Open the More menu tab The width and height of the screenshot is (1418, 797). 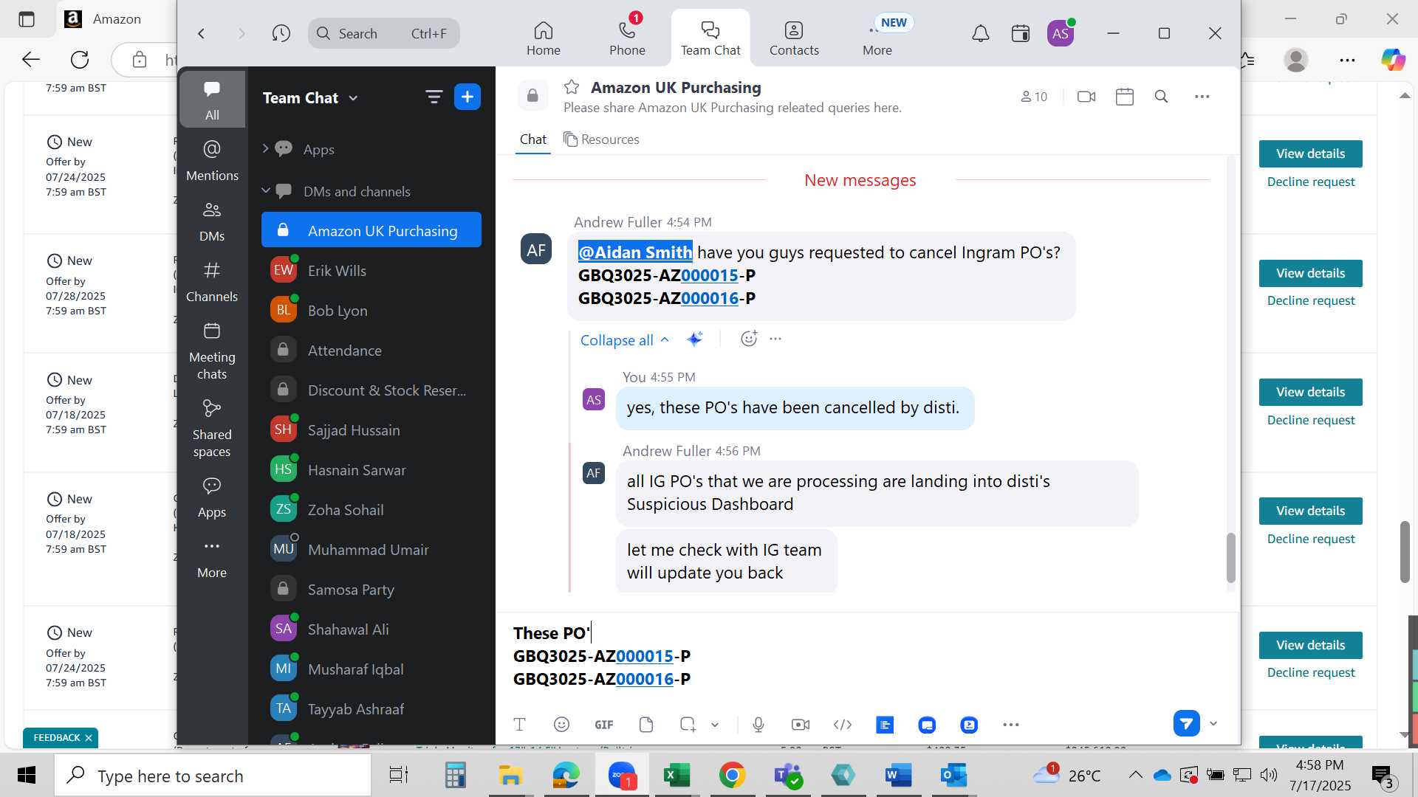click(x=877, y=38)
